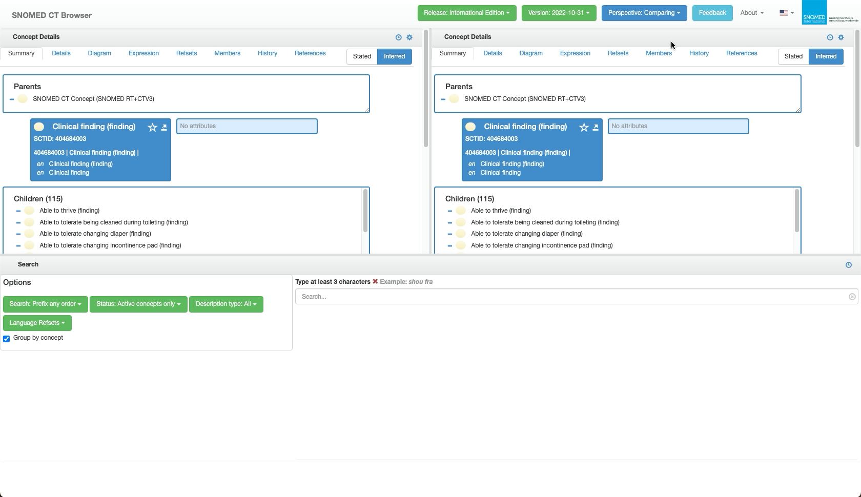
Task: Open Perspective: Comparing dropdown
Action: [644, 13]
